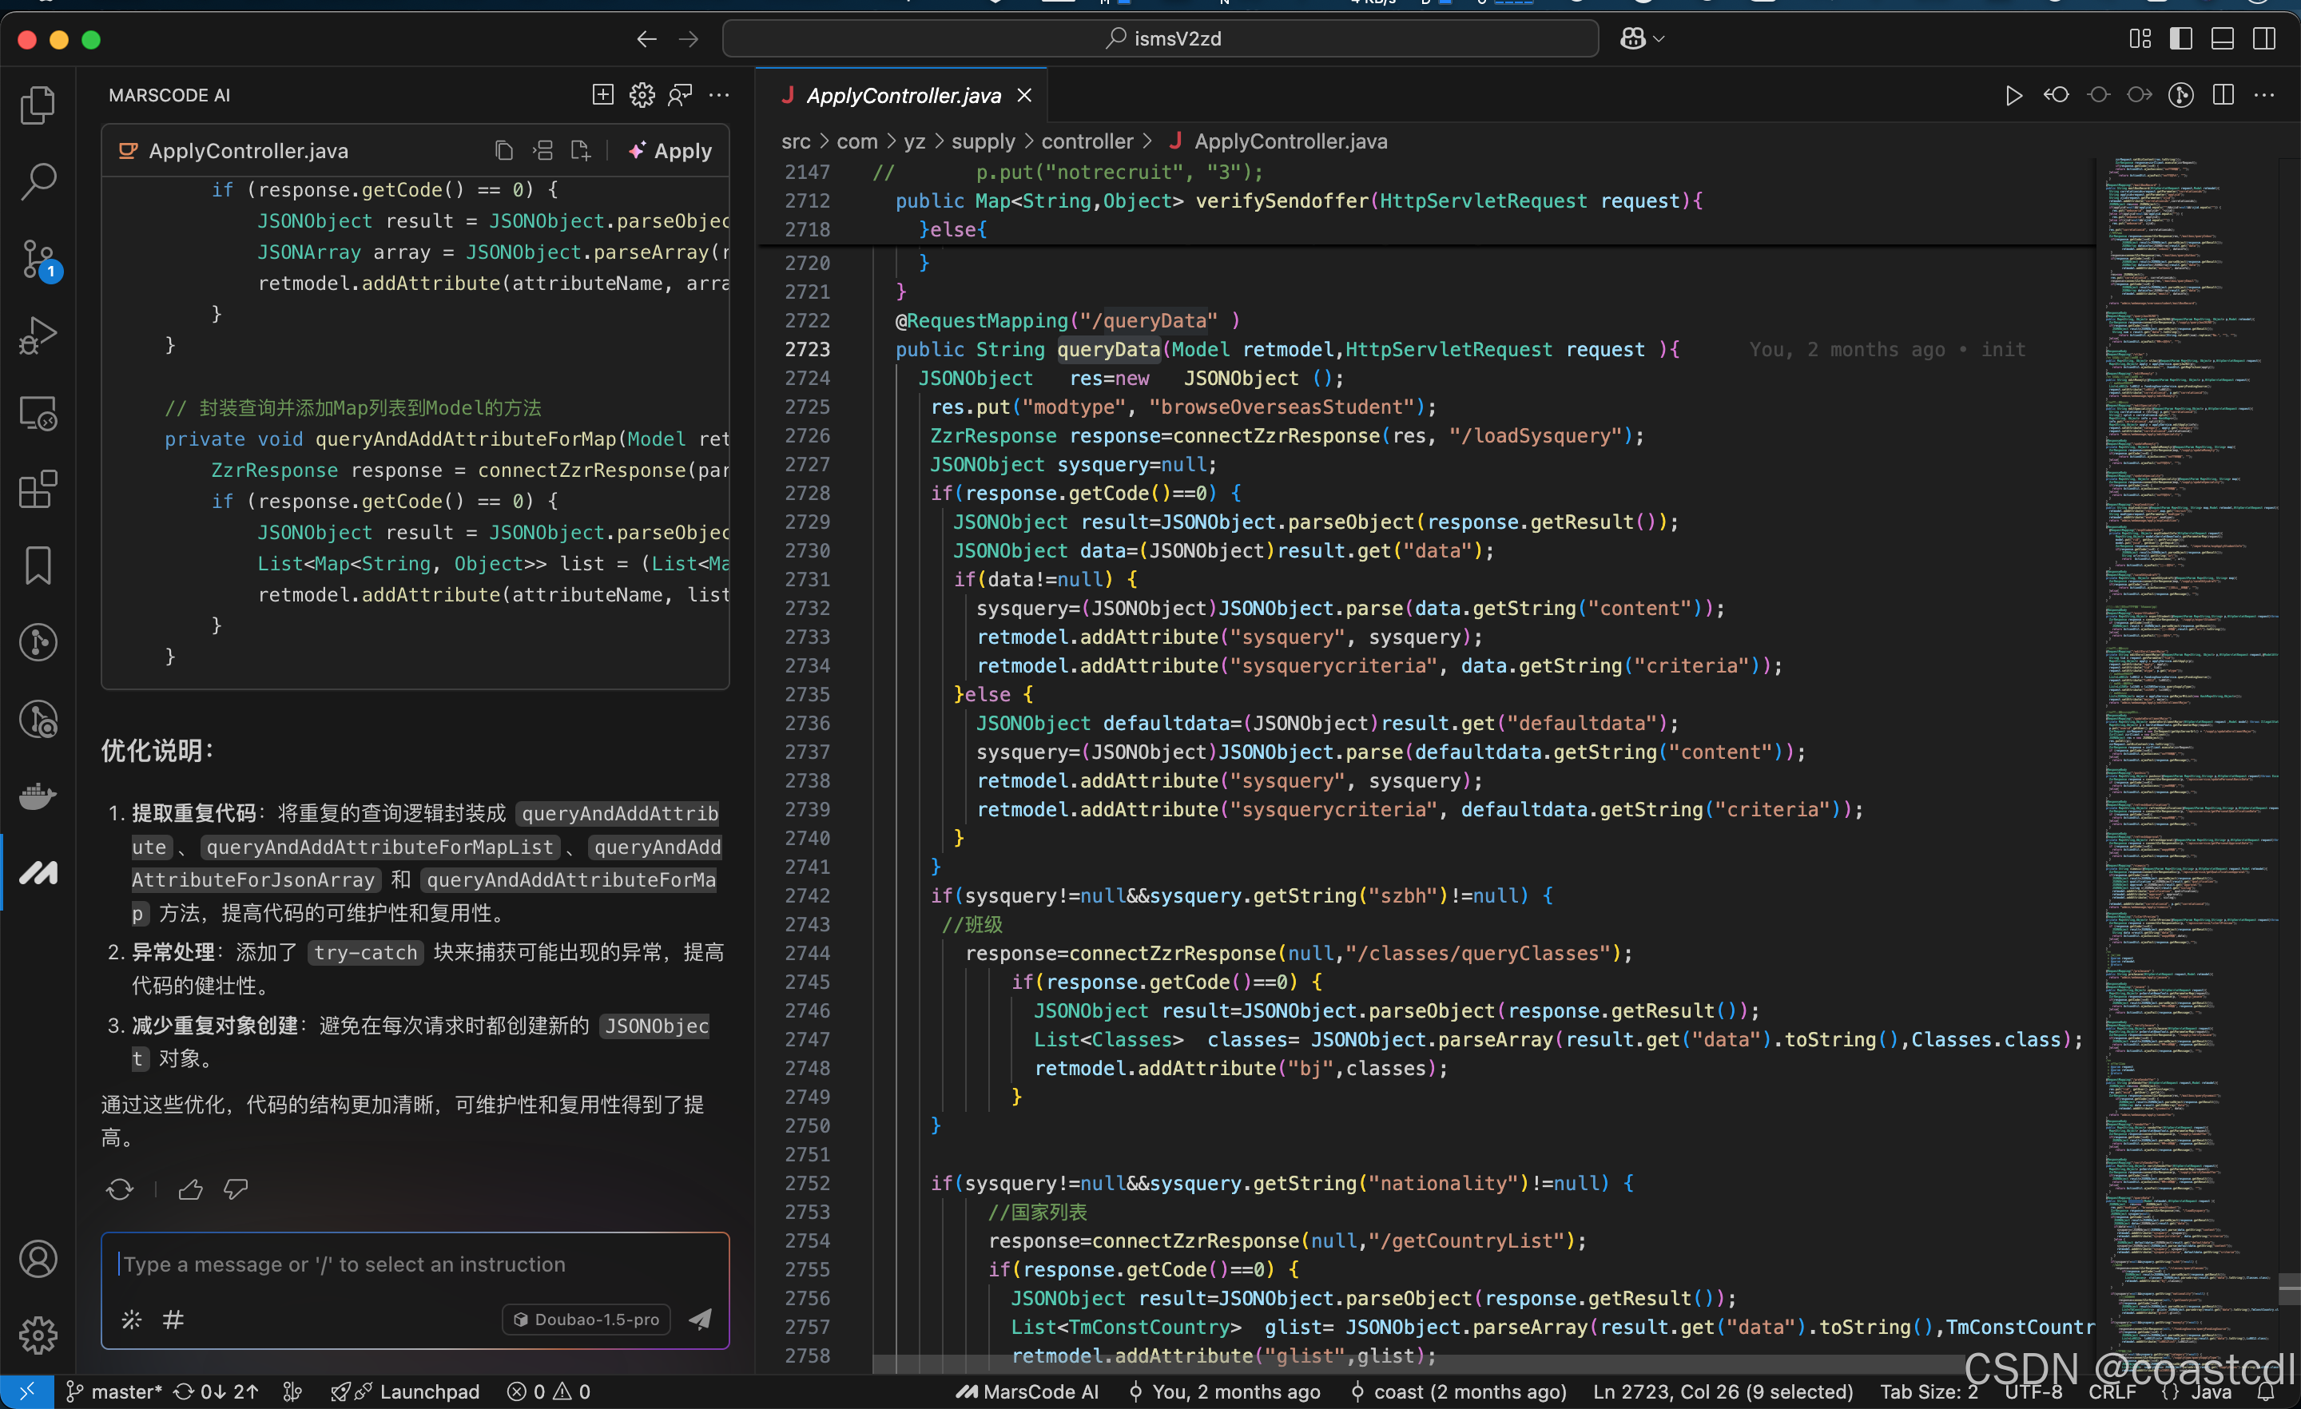Screen dimensions: 2301x1409
Task: Click the queryData method name on line 2723
Action: [x=1107, y=349]
